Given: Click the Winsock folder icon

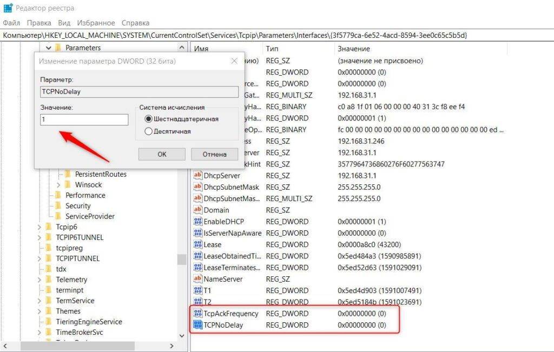Looking at the screenshot, I should [x=68, y=184].
